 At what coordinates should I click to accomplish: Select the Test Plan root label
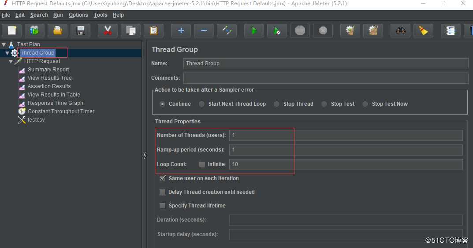[x=28, y=44]
